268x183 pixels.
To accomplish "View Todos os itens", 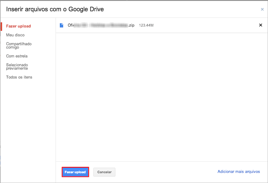I will tap(19, 77).
